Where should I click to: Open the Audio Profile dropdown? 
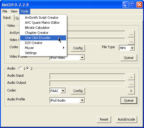point(82,100)
